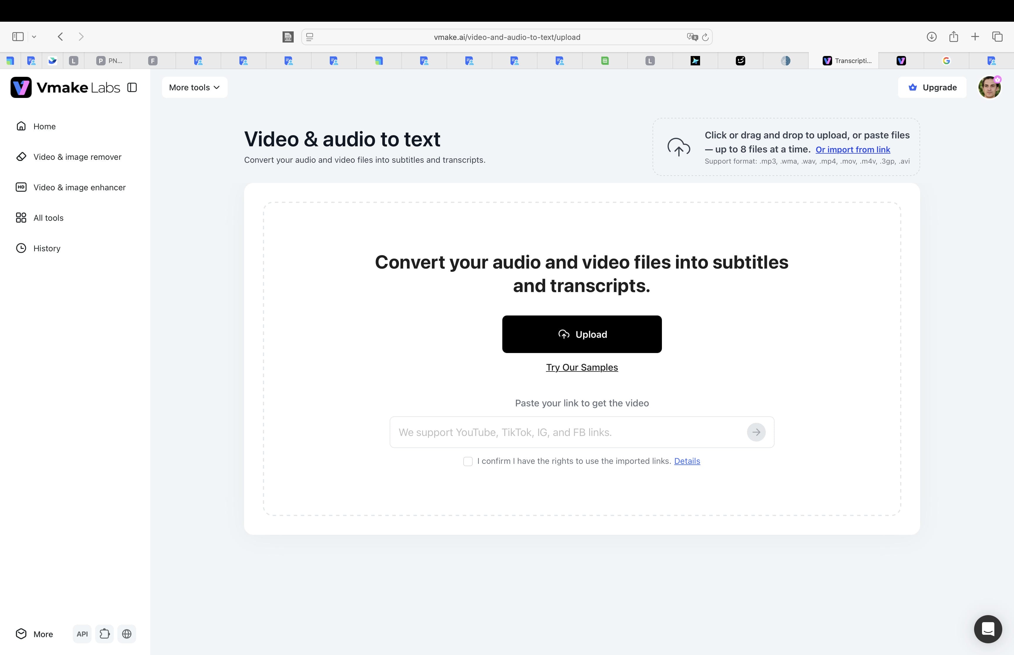The width and height of the screenshot is (1014, 655).
Task: Go back in browser history
Action: (60, 37)
